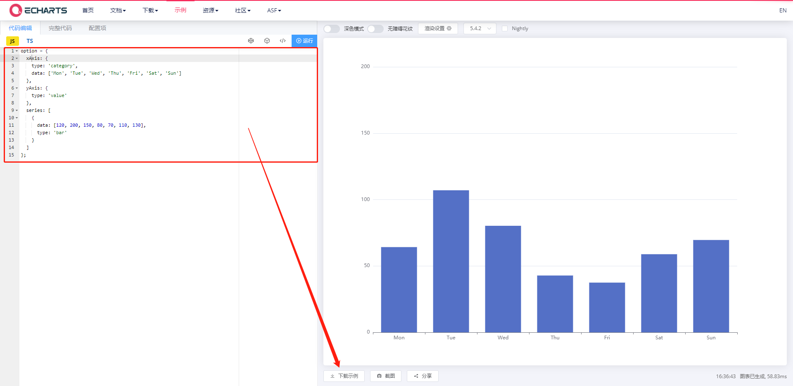The image size is (793, 386).
Task: Expand the 下载 menu
Action: tap(150, 10)
